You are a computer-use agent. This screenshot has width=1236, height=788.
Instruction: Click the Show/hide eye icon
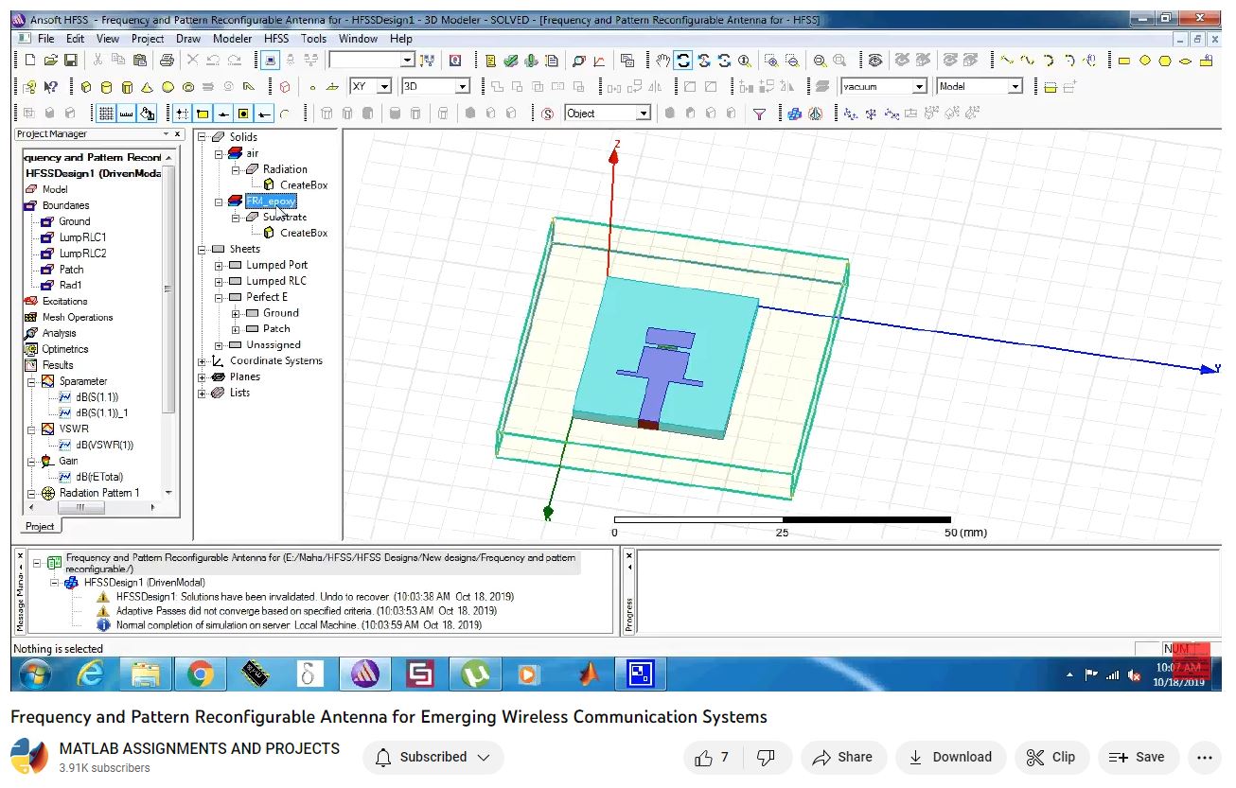point(875,61)
